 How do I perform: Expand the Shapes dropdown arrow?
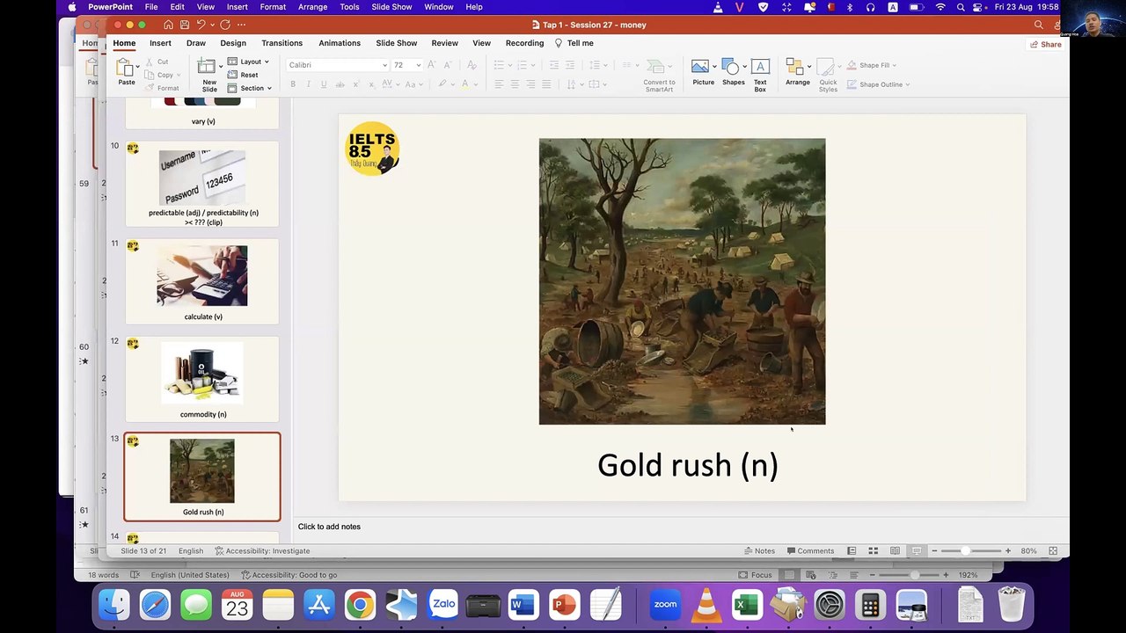coord(743,67)
